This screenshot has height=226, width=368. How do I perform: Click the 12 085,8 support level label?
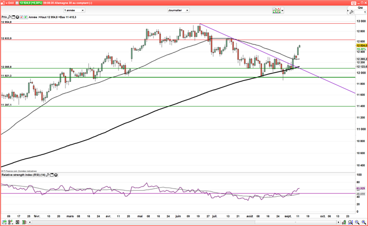coord(6,67)
